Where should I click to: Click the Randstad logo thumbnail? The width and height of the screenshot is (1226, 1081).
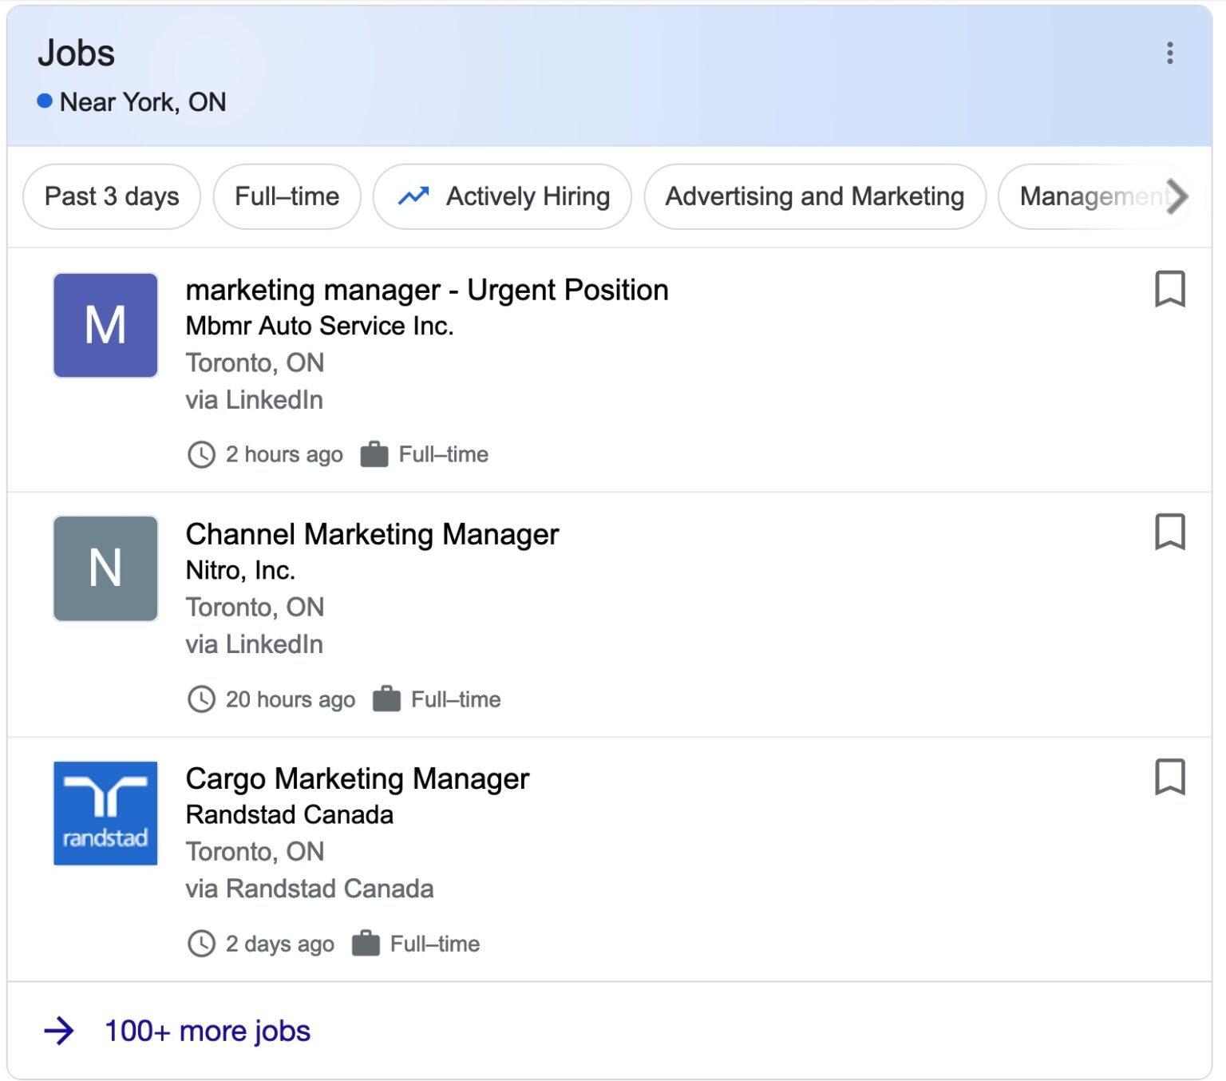pos(105,814)
